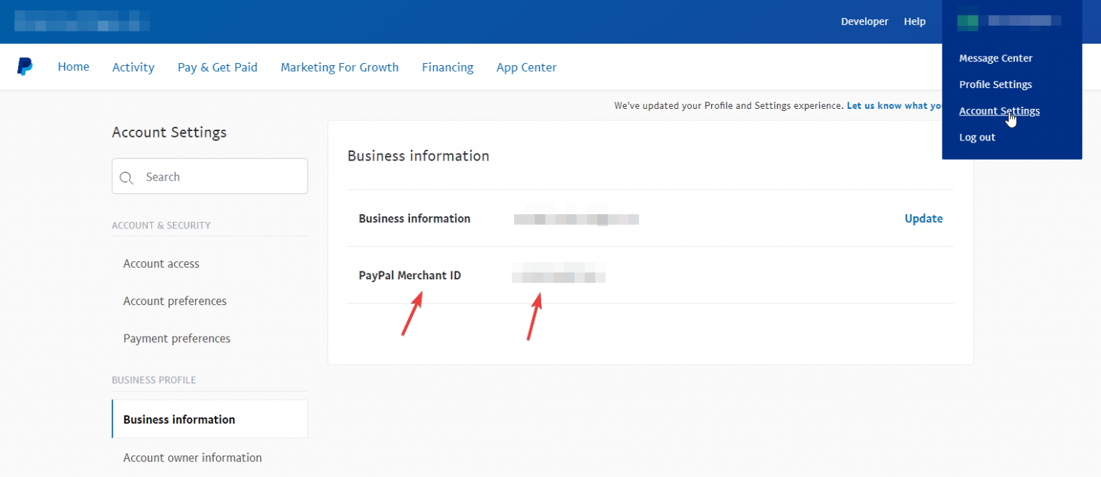Click the Search settings input field
The height and width of the screenshot is (477, 1101).
209,176
